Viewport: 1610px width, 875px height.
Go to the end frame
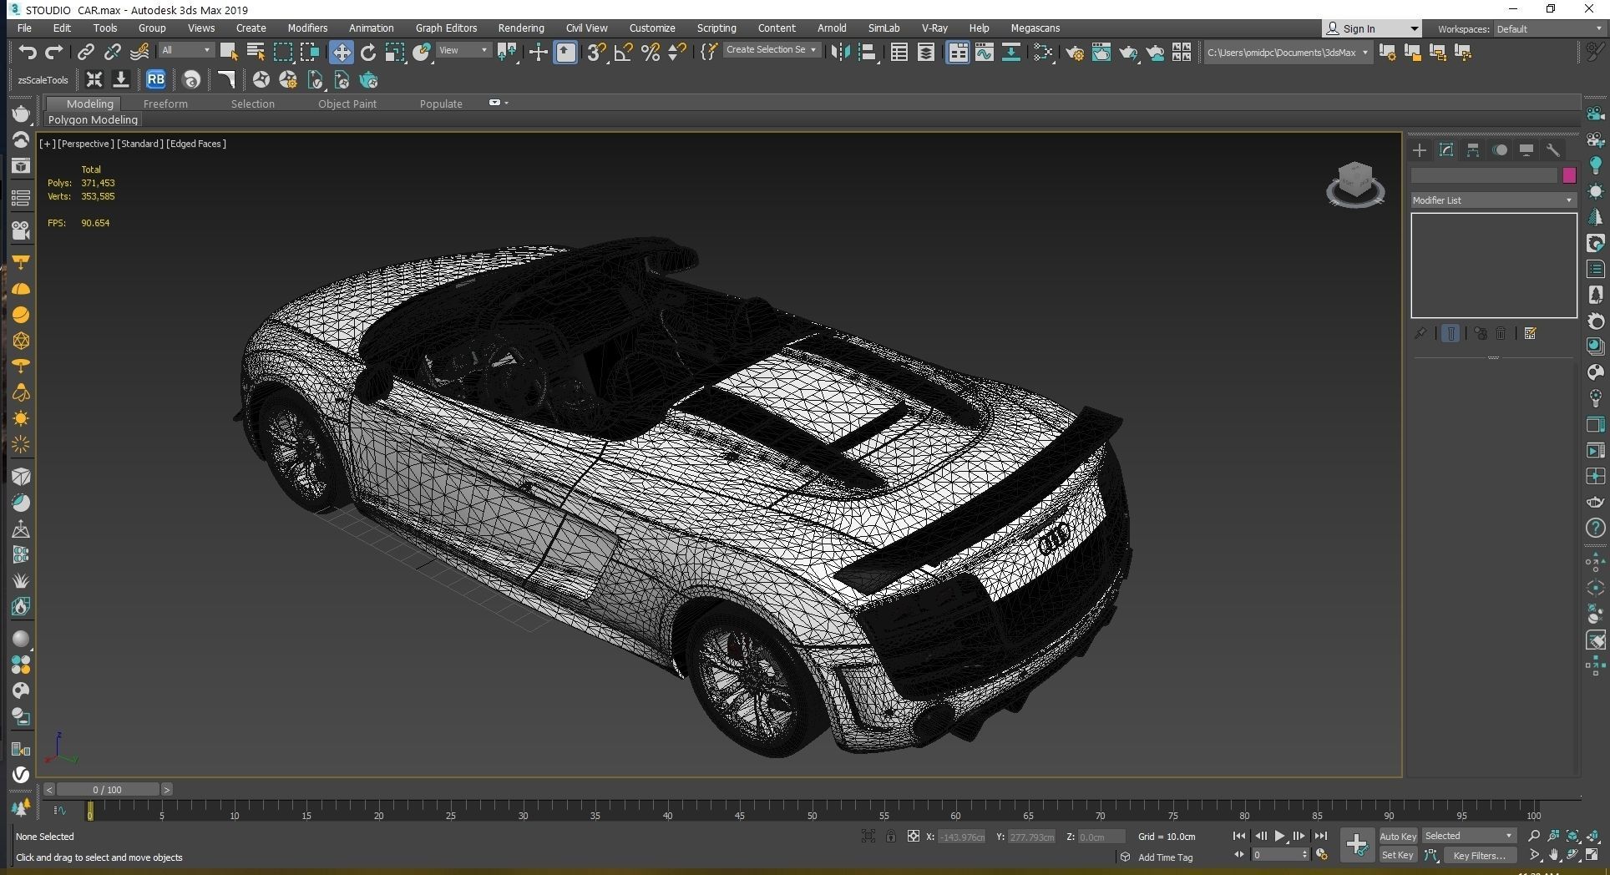coord(1320,836)
